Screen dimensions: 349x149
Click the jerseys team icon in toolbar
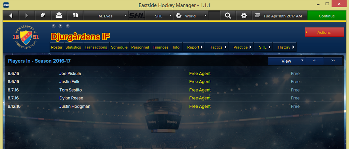coord(75,16)
